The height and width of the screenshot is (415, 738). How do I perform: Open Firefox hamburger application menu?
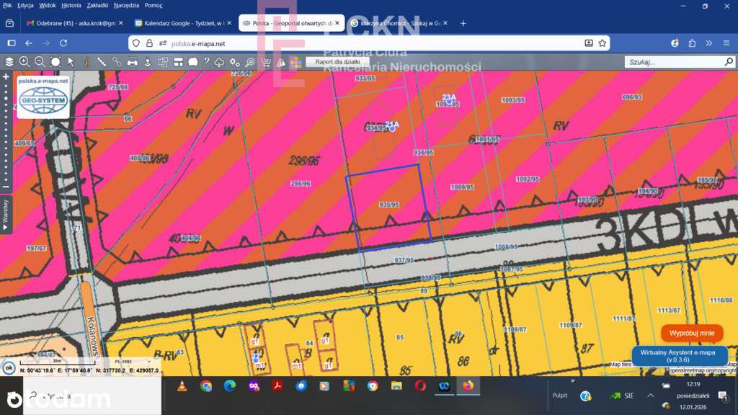click(x=726, y=43)
